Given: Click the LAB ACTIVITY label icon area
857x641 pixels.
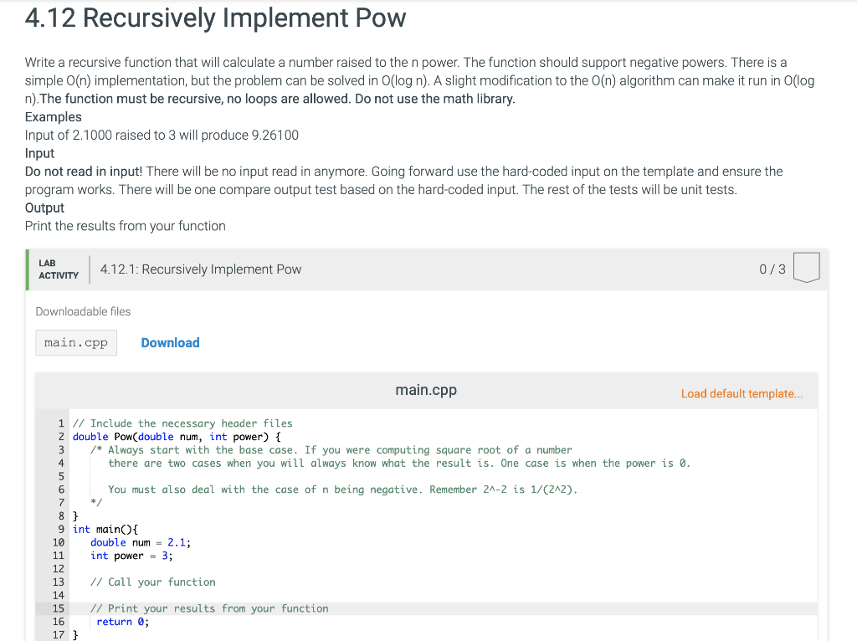Looking at the screenshot, I should (x=59, y=269).
